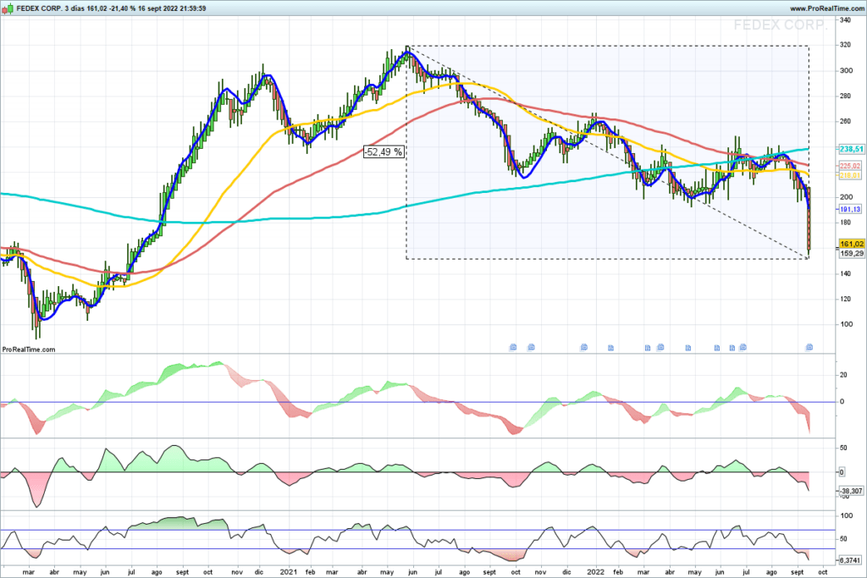
Task: Click the 8,3741 indicator value label
Action: coord(850,559)
